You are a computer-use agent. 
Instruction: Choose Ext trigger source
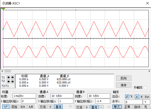coord(147,97)
